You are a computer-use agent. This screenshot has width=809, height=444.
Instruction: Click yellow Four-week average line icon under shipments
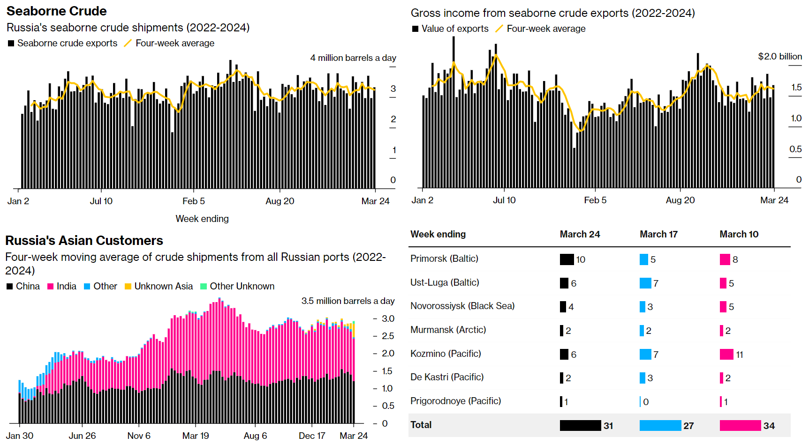(x=128, y=44)
